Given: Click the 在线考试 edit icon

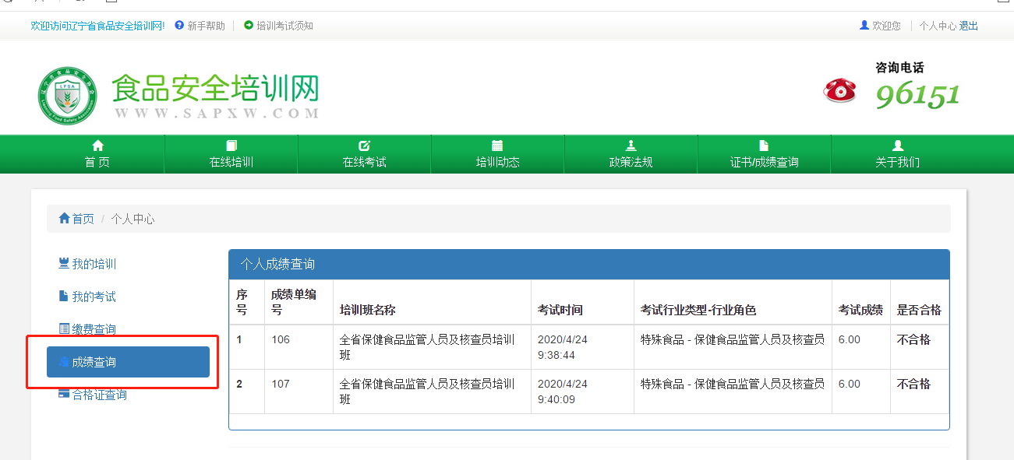Looking at the screenshot, I should click(x=364, y=146).
